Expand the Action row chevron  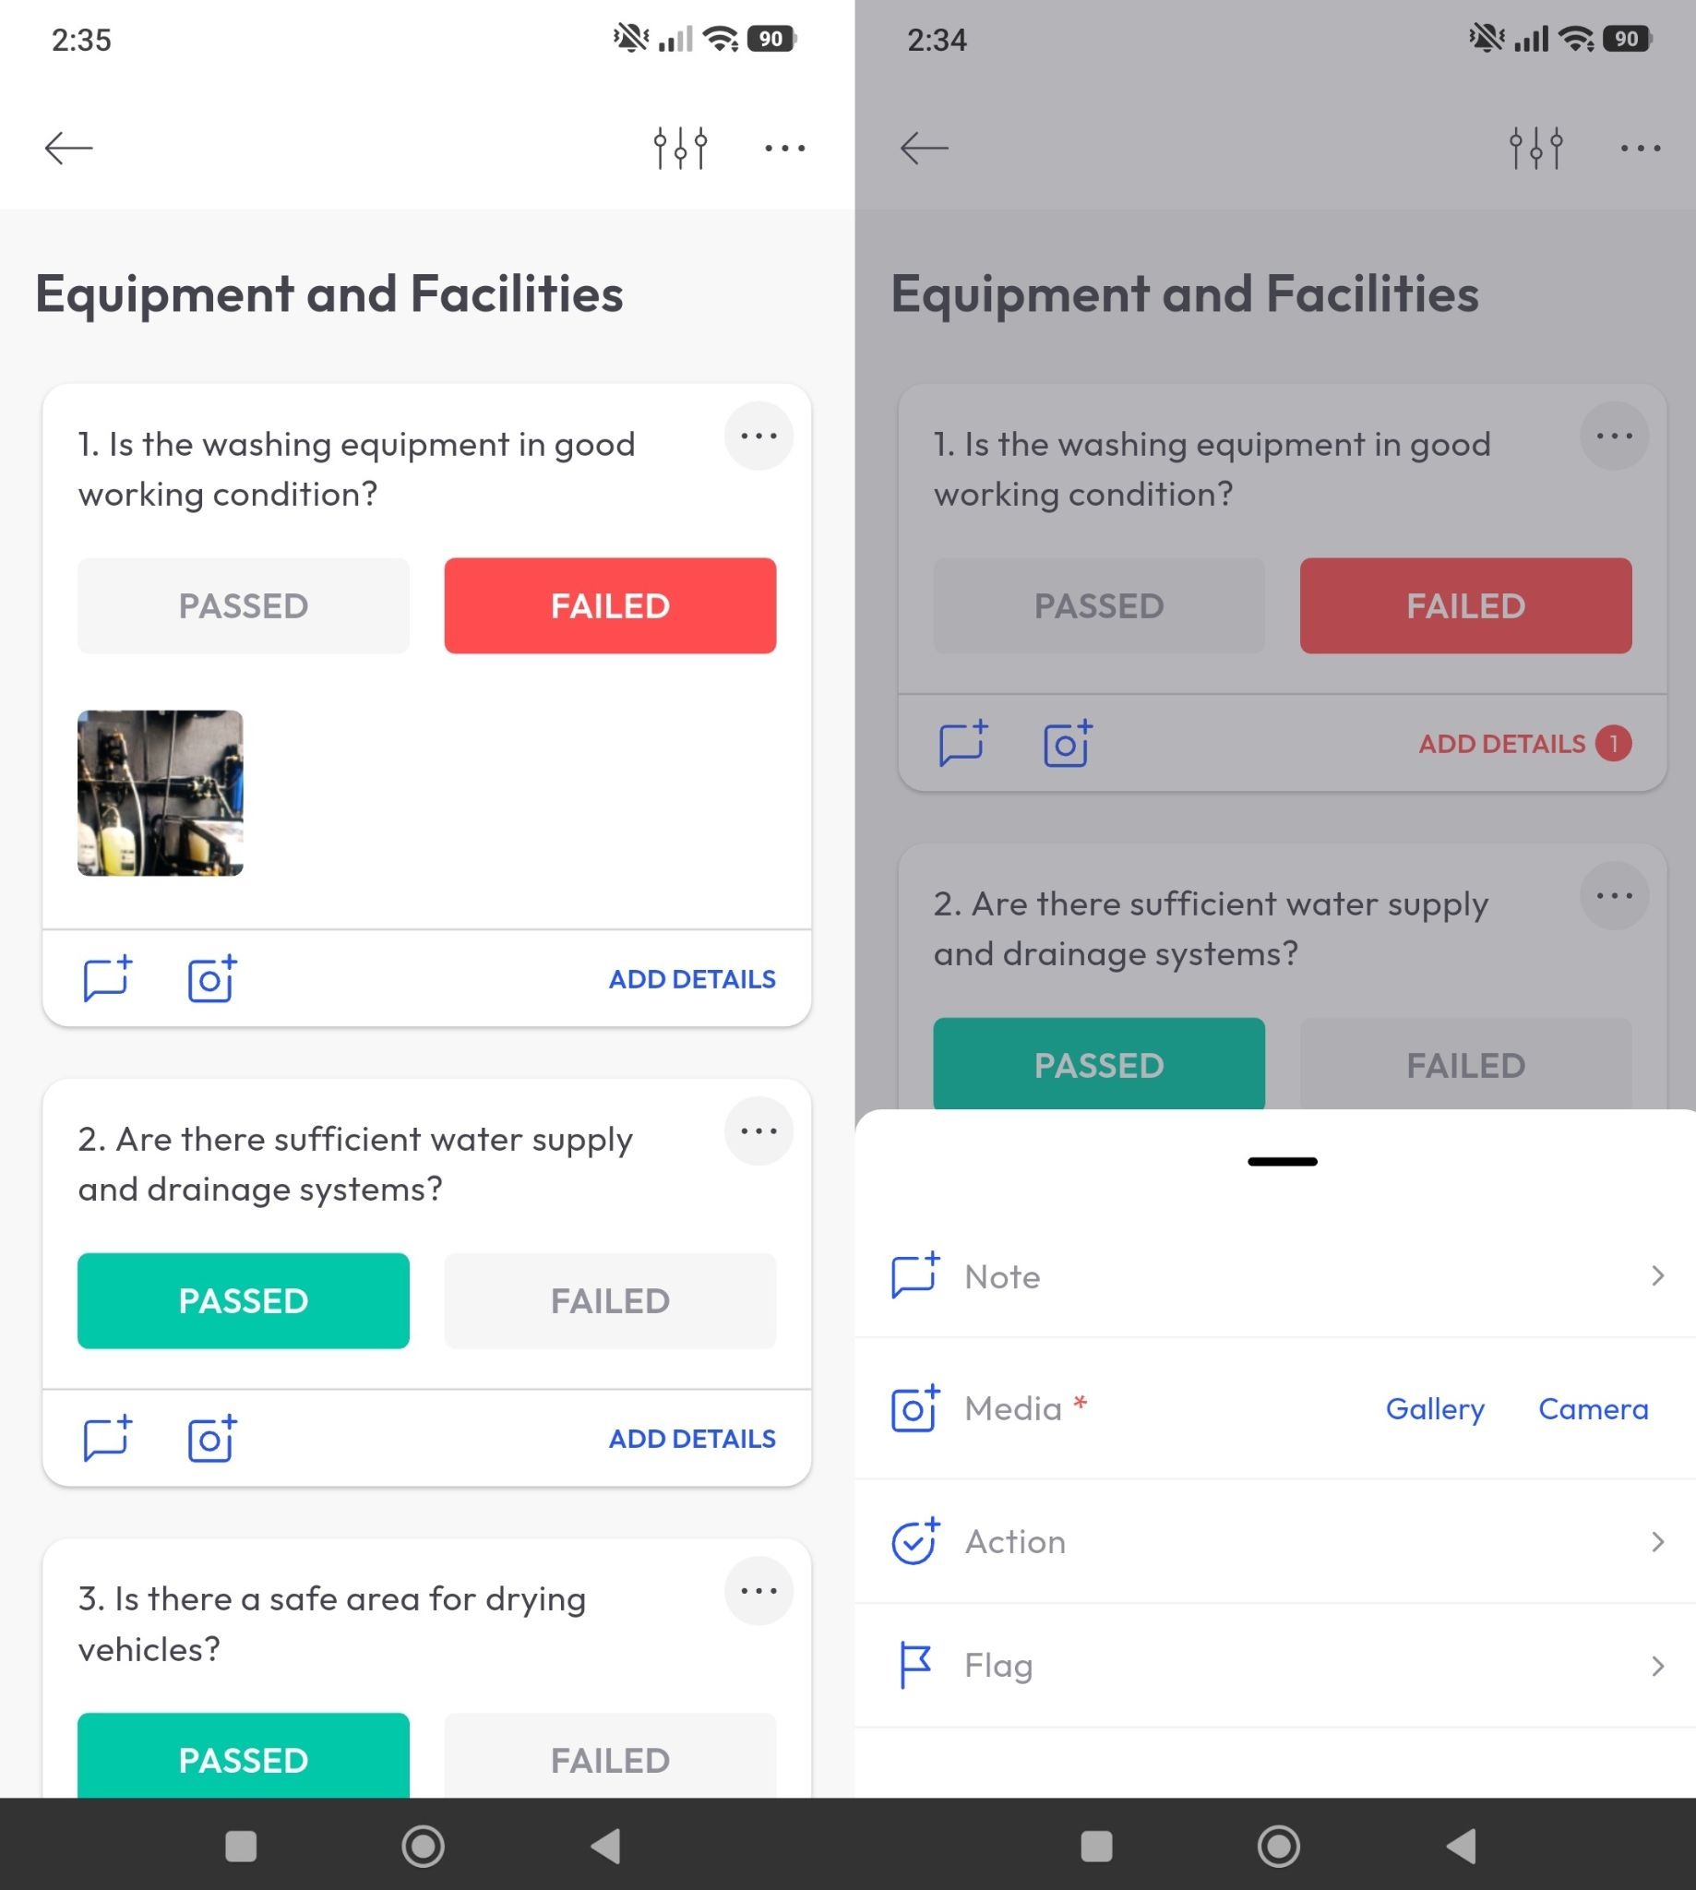1657,1541
